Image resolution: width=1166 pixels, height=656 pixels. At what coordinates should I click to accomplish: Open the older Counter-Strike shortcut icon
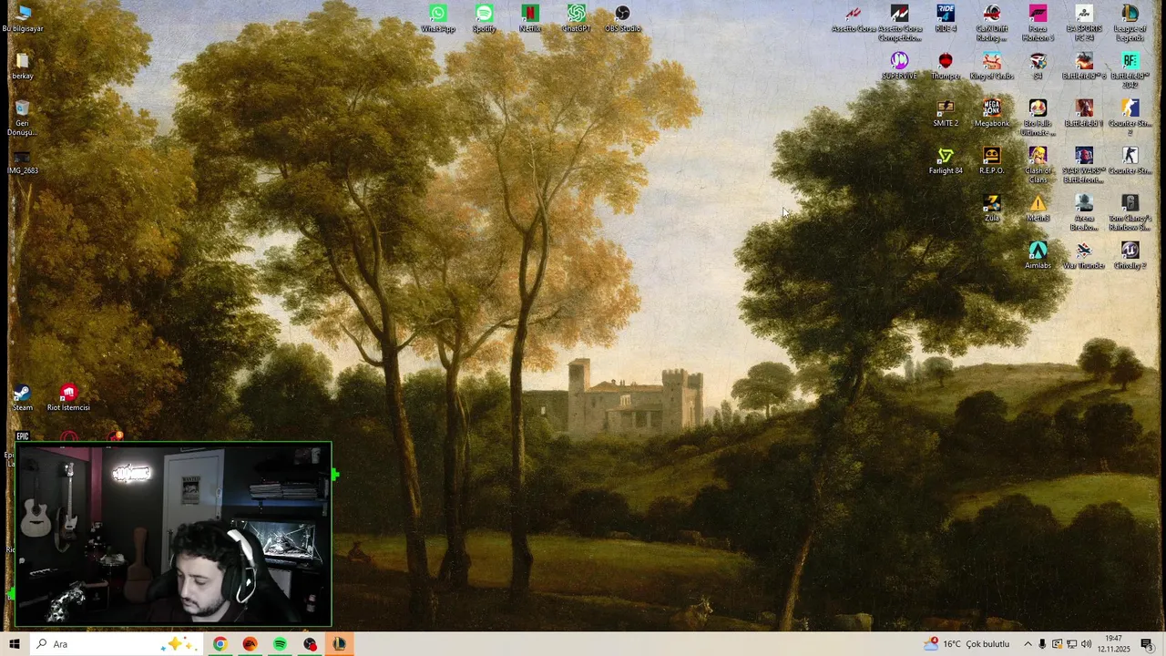point(1130,160)
